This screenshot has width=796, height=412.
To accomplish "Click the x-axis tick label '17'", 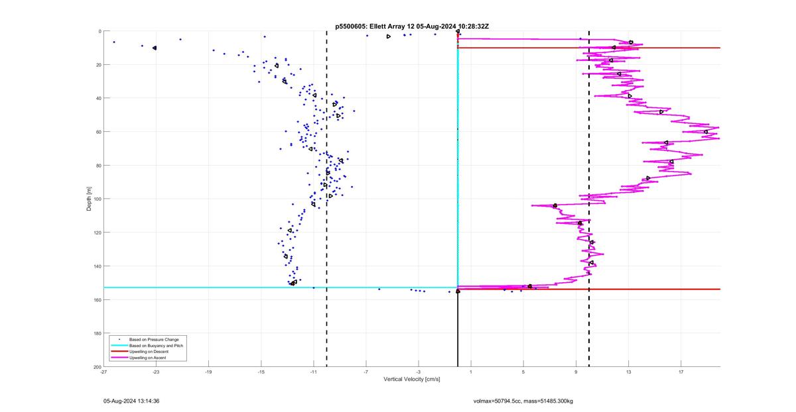I will pyautogui.click(x=681, y=373).
